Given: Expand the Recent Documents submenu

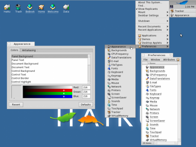Looking at the screenshot, I should tap(152, 27).
